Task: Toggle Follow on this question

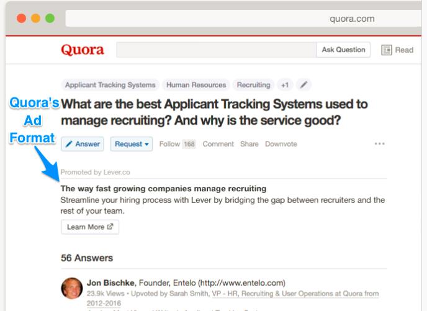Action: point(178,144)
